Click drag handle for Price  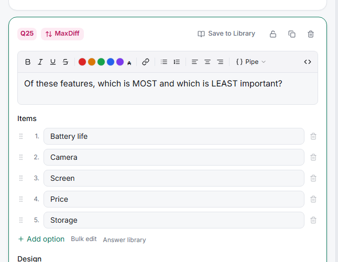[x=21, y=199]
